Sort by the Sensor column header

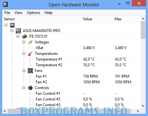42,19
